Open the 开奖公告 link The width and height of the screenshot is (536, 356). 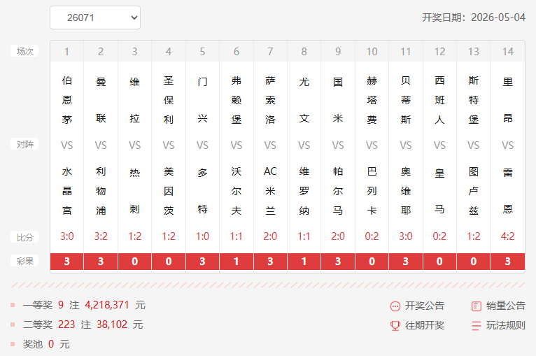coord(425,306)
